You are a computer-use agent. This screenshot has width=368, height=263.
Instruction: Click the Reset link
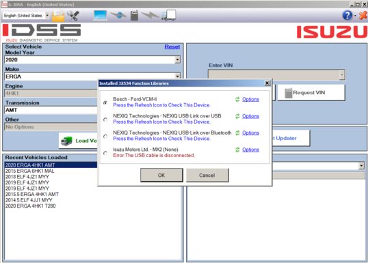click(172, 47)
